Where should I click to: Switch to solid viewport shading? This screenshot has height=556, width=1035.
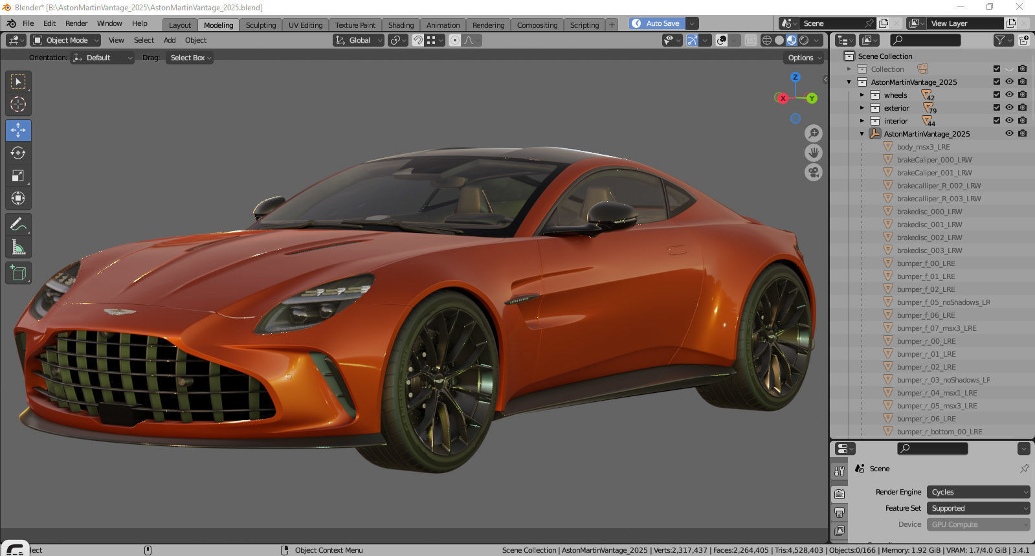779,40
